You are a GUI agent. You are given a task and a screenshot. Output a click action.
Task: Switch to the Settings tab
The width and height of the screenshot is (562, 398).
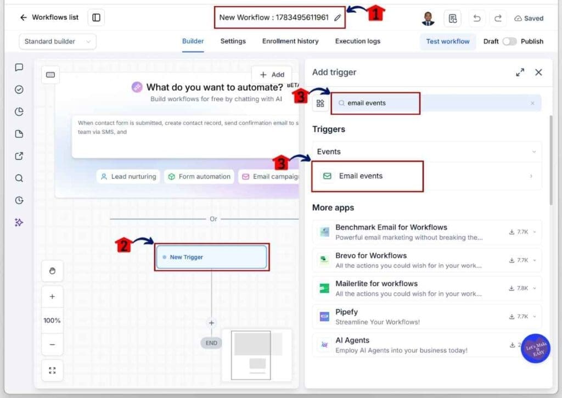click(233, 41)
